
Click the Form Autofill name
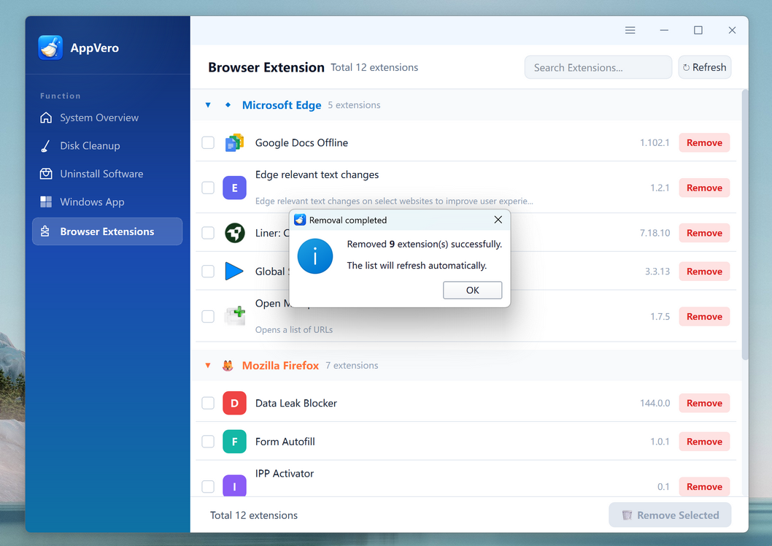click(285, 442)
